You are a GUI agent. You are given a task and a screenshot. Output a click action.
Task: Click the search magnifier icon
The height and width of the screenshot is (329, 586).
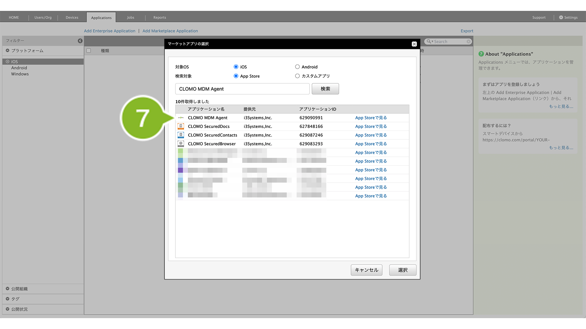[x=429, y=41]
